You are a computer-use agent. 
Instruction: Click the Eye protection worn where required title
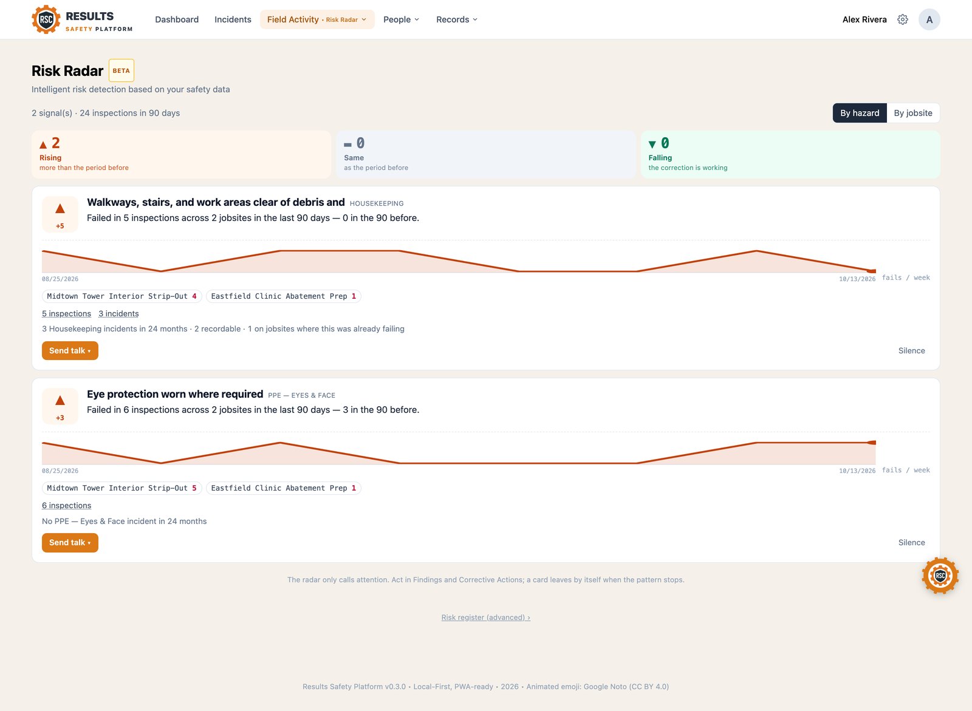(x=175, y=394)
